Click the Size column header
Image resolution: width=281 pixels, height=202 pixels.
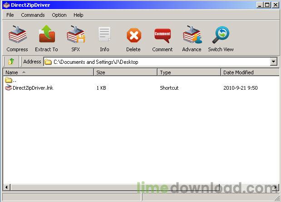click(x=125, y=72)
